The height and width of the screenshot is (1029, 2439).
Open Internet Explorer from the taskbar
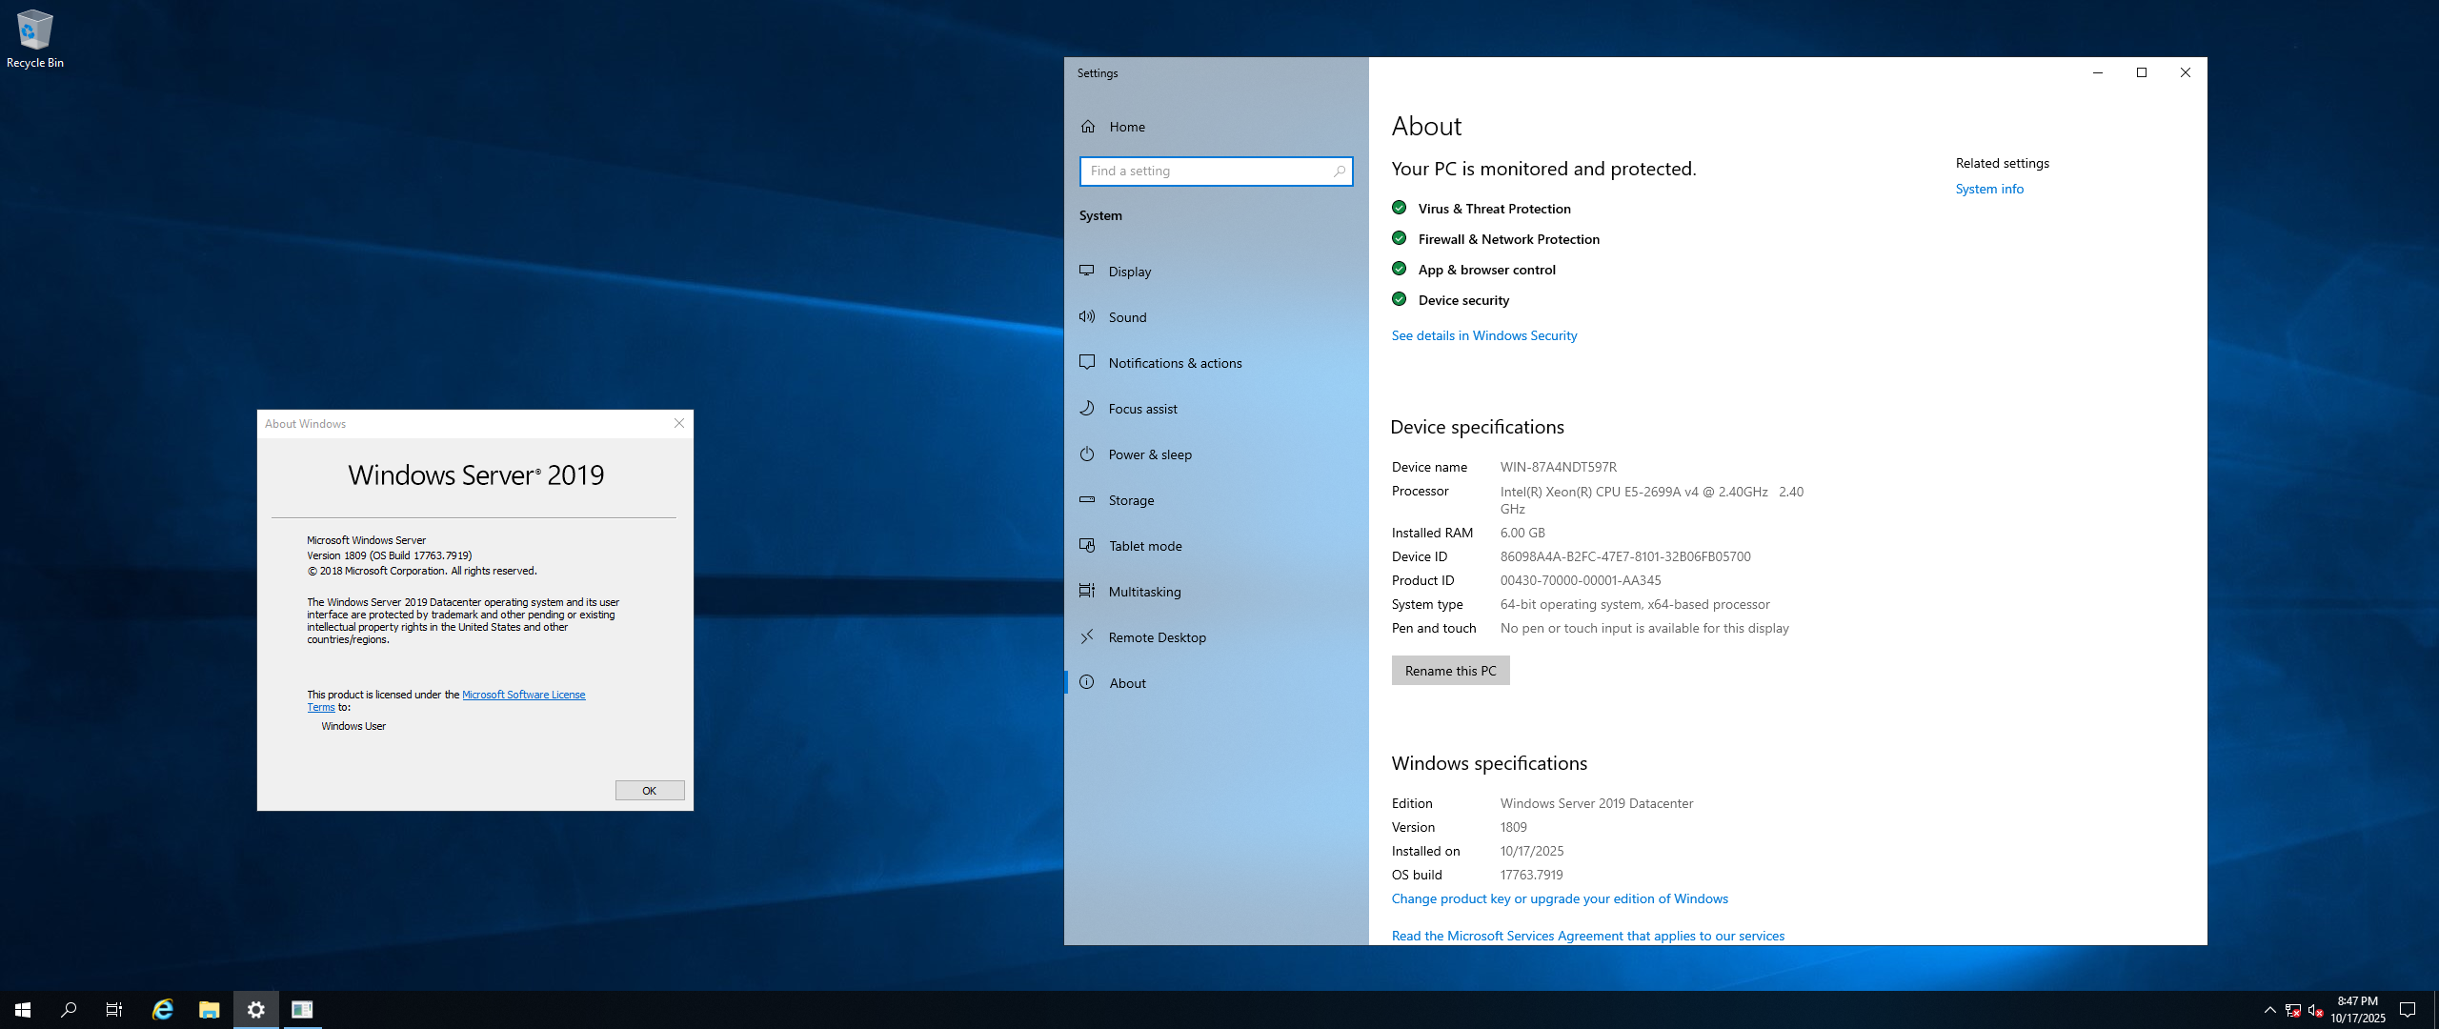coord(163,1010)
